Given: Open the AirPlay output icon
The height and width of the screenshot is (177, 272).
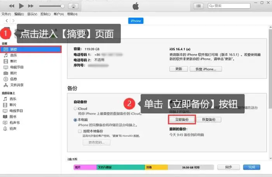Looking at the screenshot, I should 73,6.
